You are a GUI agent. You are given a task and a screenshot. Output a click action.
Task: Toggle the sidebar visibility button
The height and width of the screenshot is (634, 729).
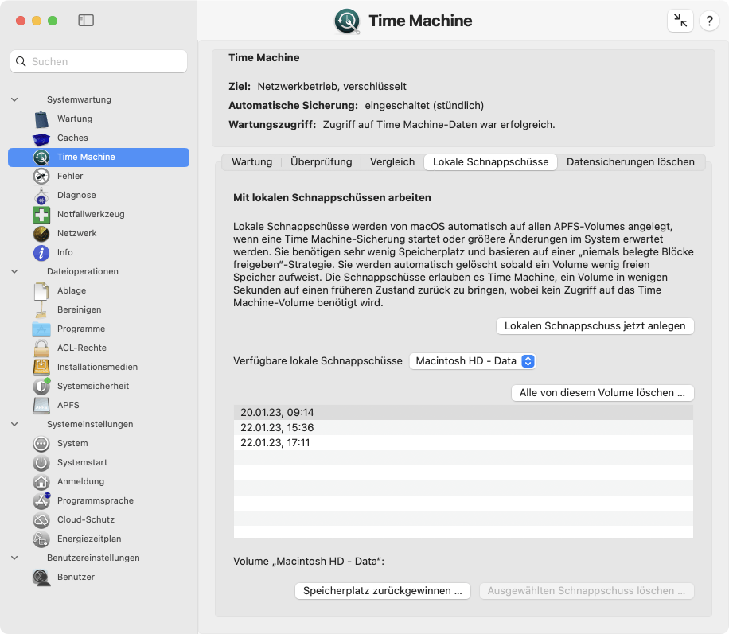coord(86,21)
